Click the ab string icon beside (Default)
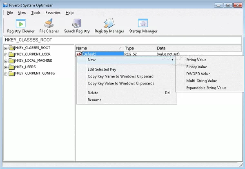Viewport: 245px width, 169px height. (x=79, y=54)
